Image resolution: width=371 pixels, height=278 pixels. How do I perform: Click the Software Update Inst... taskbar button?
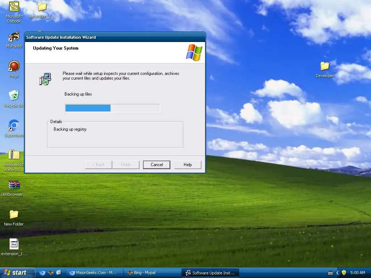tap(210, 273)
